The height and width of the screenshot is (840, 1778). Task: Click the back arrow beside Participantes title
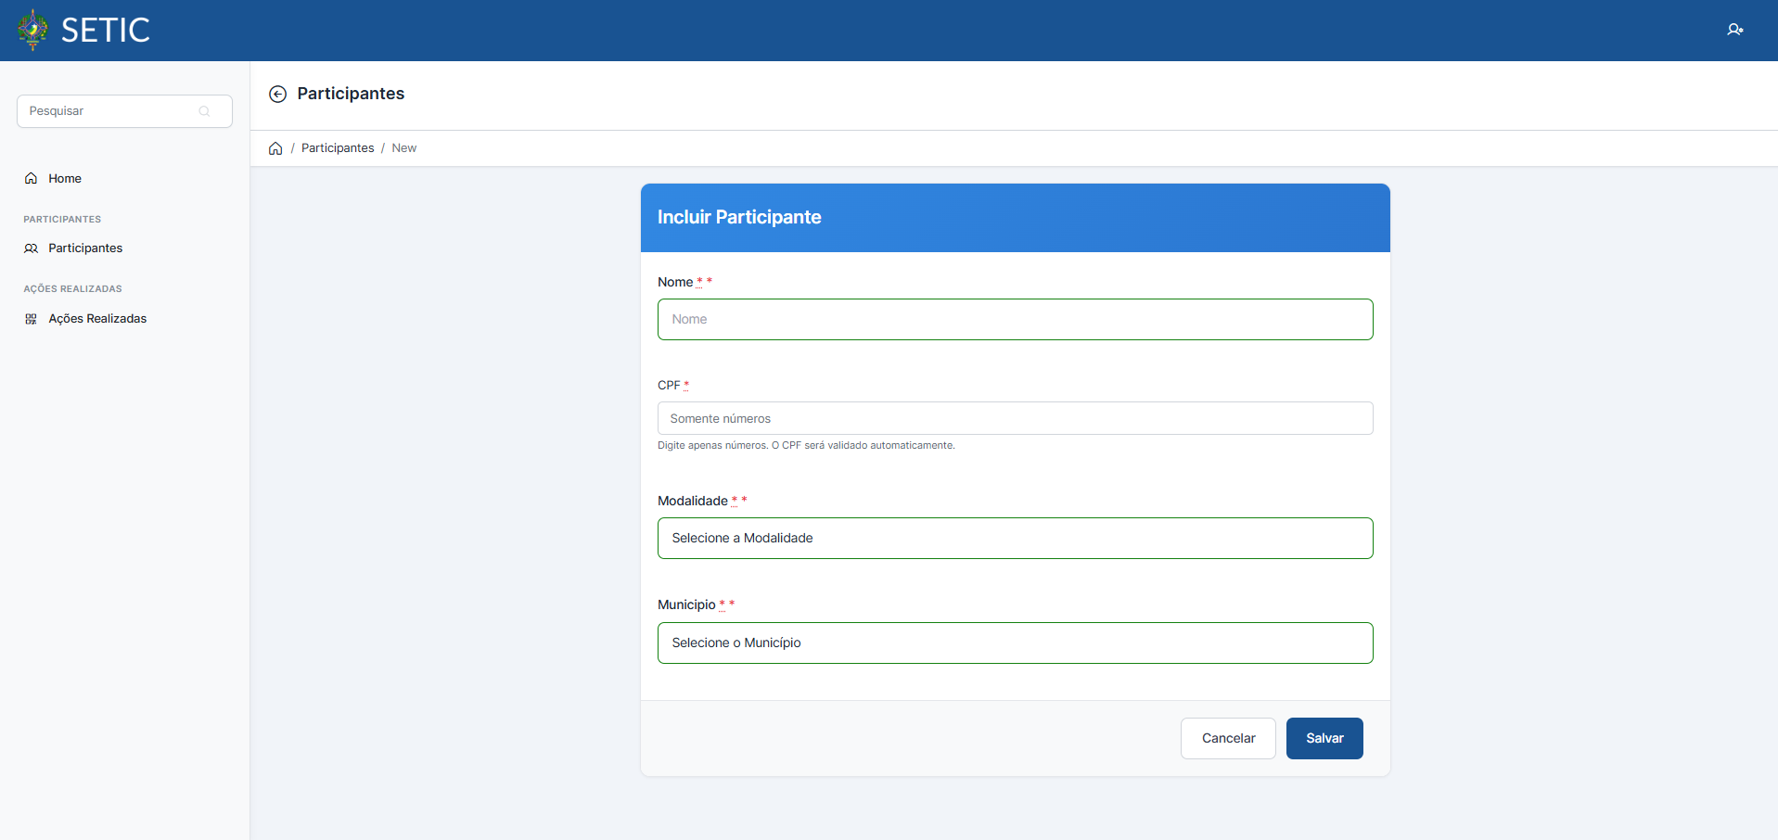pos(277,94)
